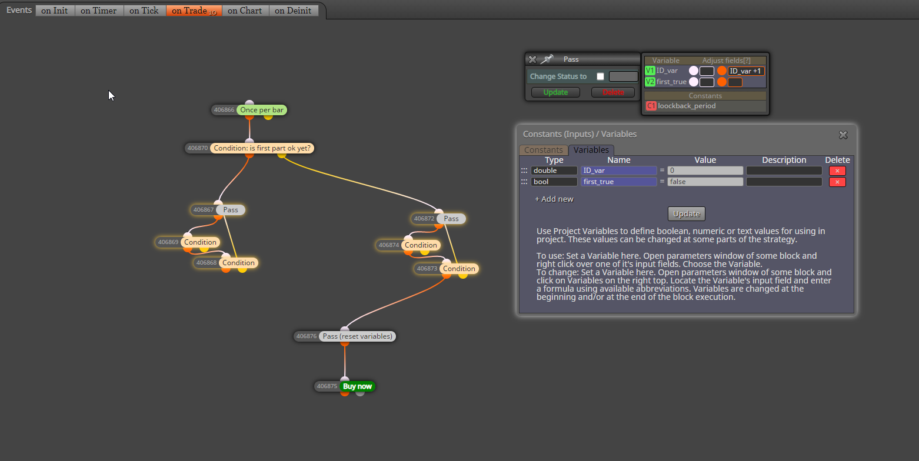Click the orange circle in the first_true row
Screen dimensions: 919x461
pyautogui.click(x=722, y=82)
